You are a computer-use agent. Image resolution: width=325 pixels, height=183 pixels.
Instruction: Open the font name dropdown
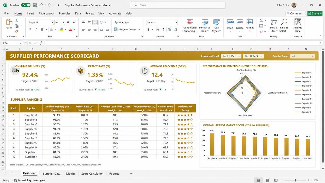coord(52,22)
